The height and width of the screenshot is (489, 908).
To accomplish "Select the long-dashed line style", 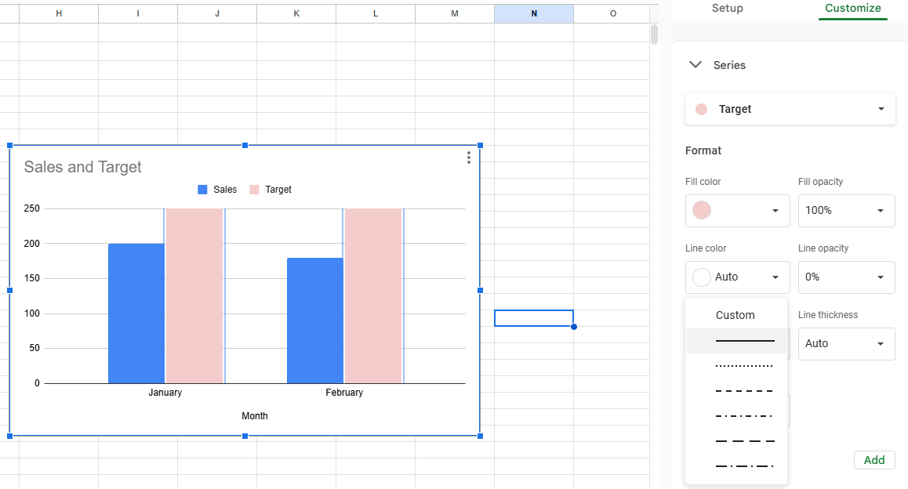I will click(744, 441).
